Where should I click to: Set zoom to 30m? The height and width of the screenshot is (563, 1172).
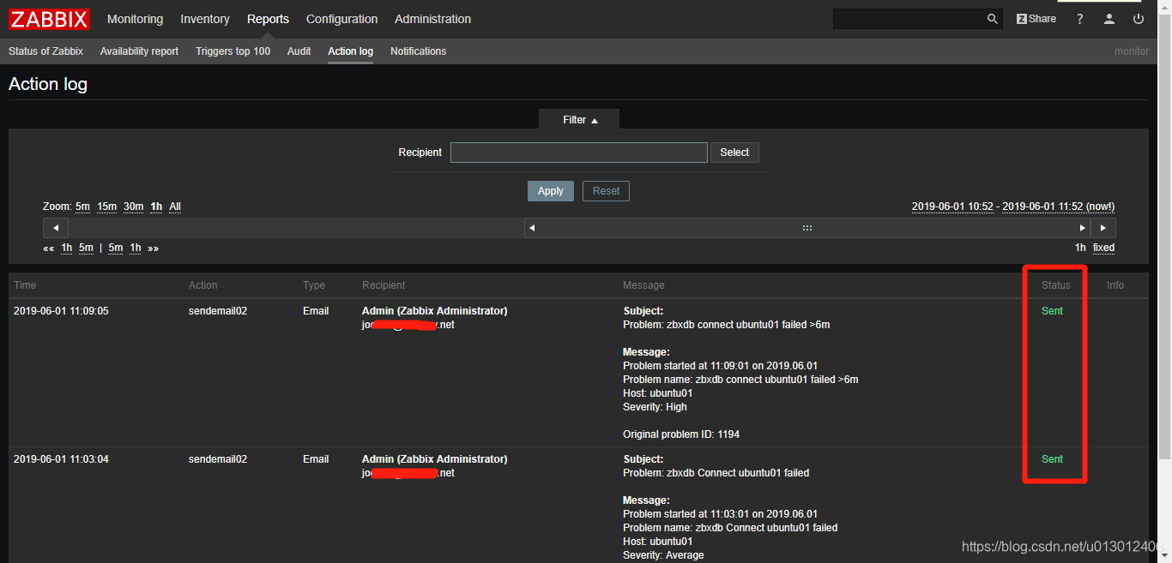(x=133, y=207)
